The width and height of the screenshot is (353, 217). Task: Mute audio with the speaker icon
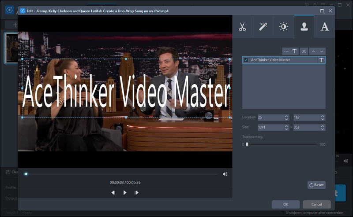coord(225,174)
